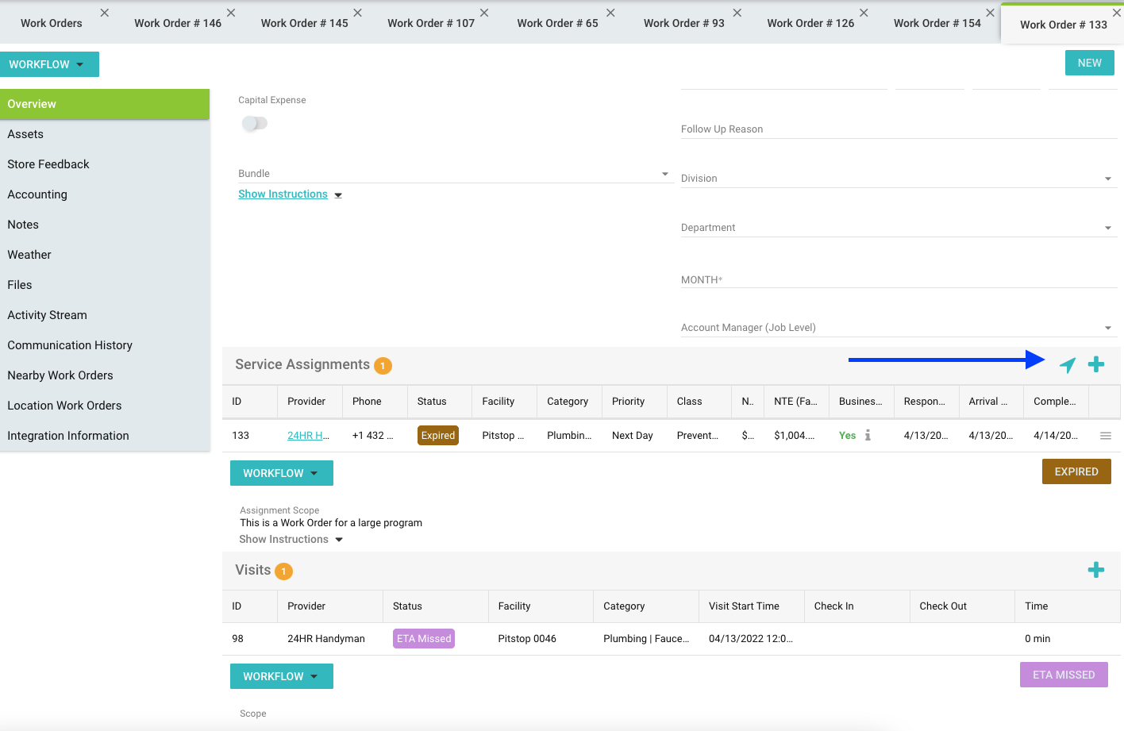Switch to Work Order # 154 tab
Image resolution: width=1124 pixels, height=731 pixels.
coord(937,23)
